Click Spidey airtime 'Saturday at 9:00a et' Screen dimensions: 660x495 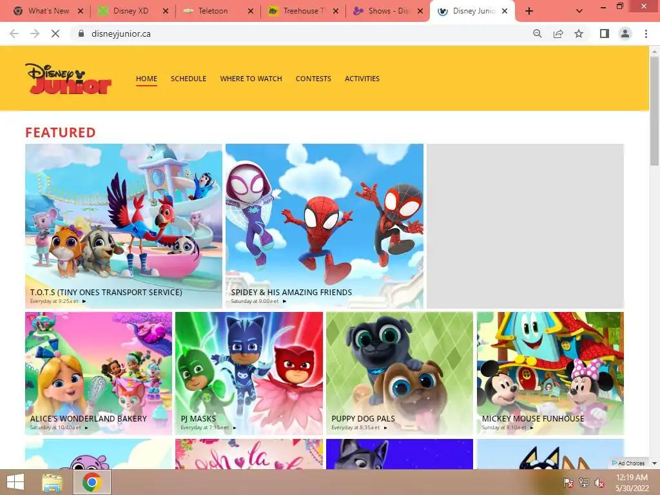click(255, 302)
